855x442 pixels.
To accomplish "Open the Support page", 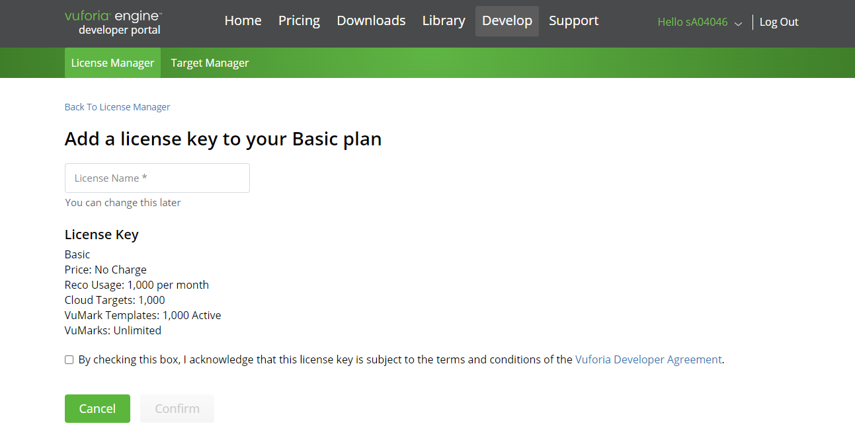I will [x=573, y=21].
